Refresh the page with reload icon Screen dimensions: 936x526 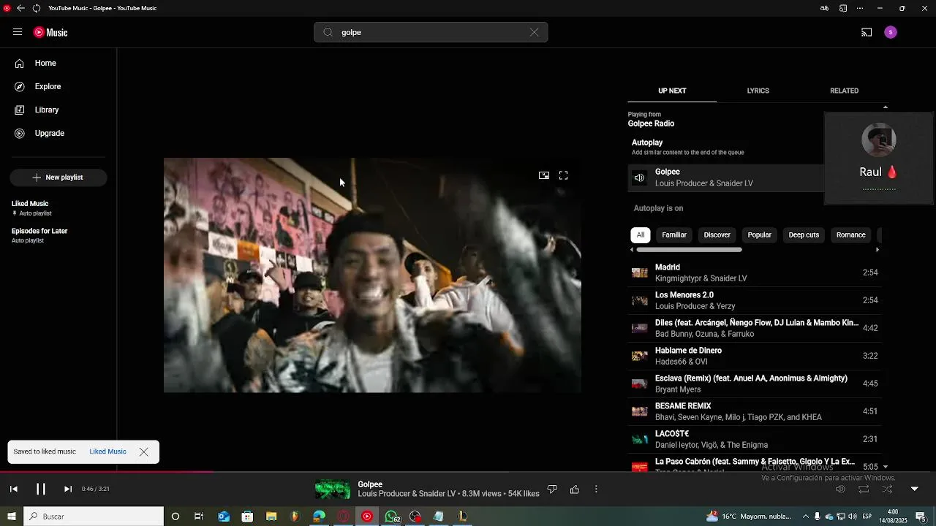click(36, 8)
